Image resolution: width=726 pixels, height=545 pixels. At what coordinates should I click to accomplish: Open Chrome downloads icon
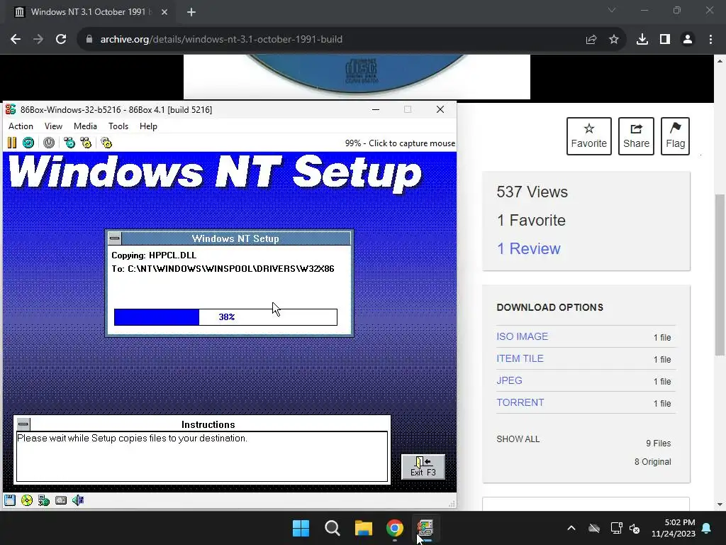[642, 40]
